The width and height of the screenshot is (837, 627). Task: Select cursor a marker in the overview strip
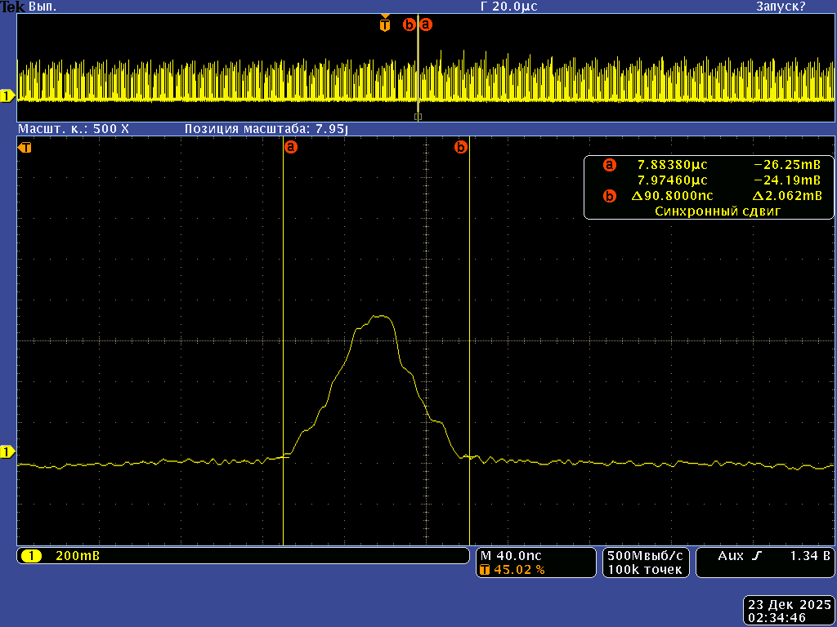[x=426, y=24]
